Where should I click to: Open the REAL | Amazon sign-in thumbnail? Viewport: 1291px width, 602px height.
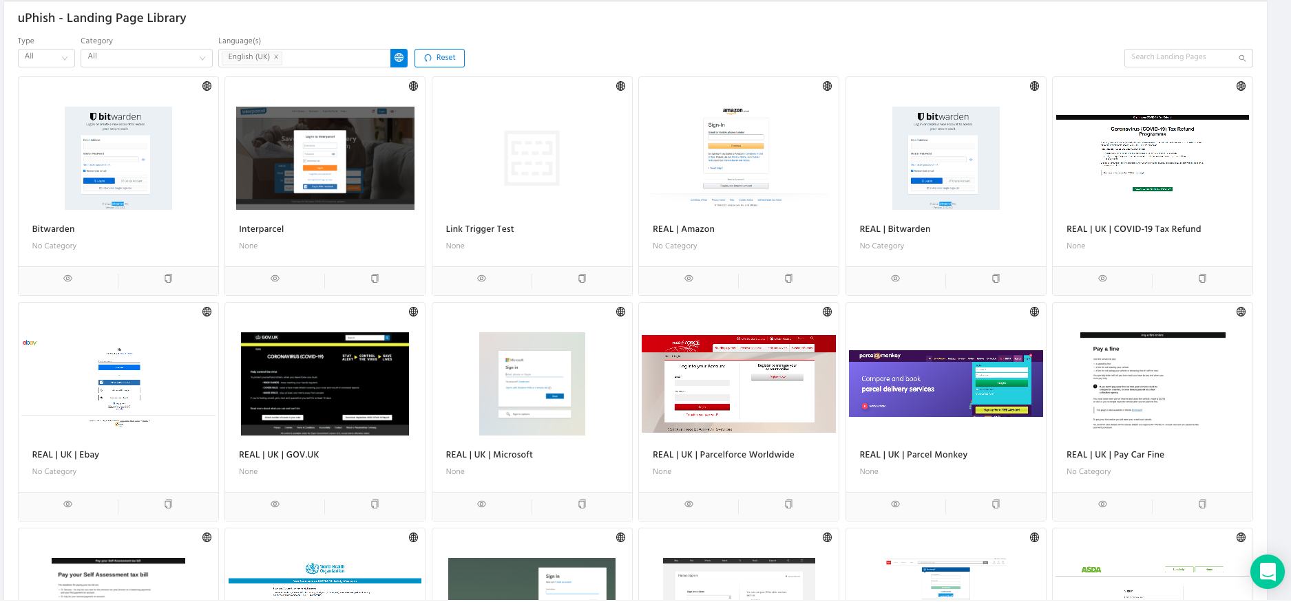pos(739,158)
